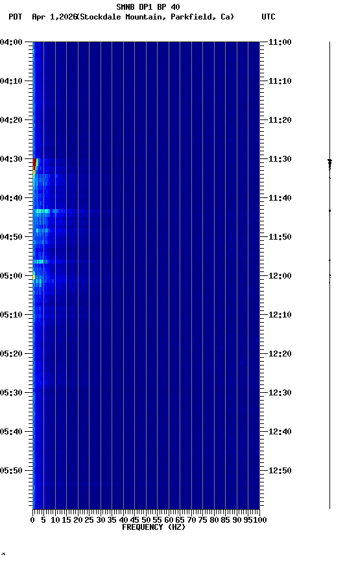Click the largest spike on the seismogram trace
Image resolution: width=358 pixels, height=561 pixels.
329,164
